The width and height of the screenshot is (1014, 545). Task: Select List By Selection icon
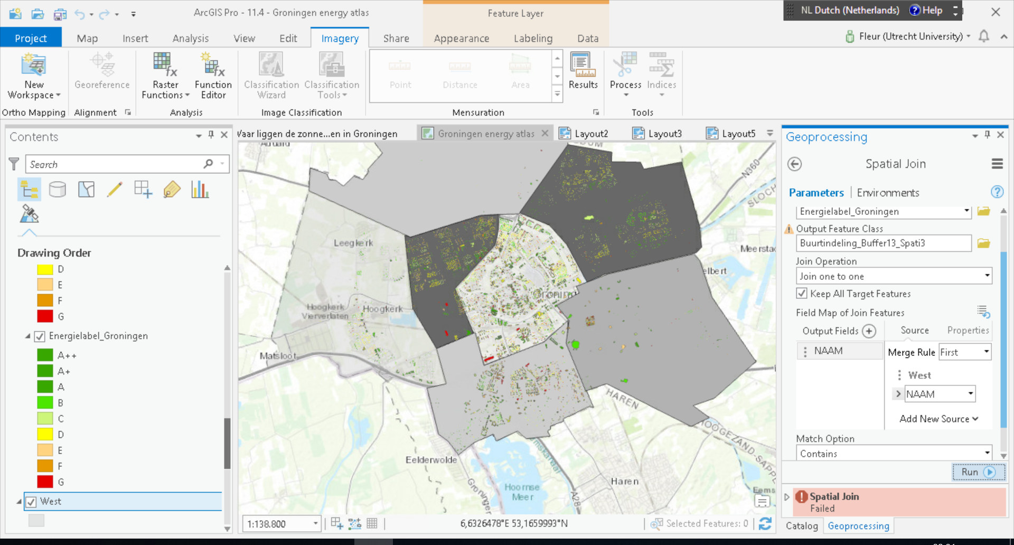tap(86, 189)
